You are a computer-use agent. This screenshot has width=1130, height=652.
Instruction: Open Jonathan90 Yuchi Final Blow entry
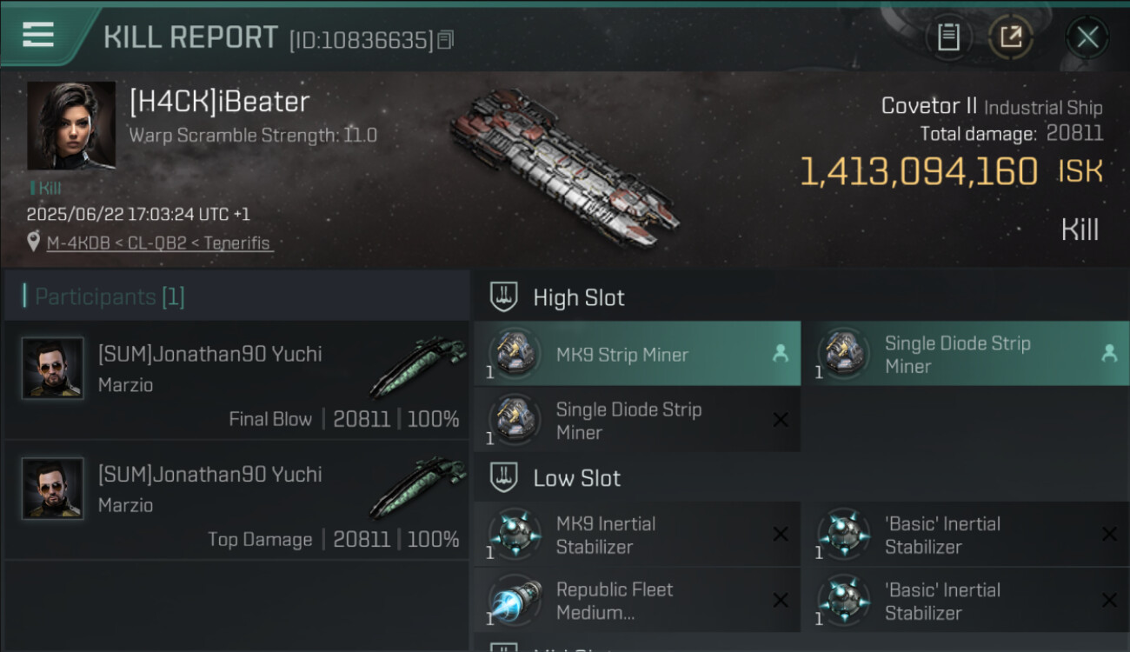click(x=236, y=381)
